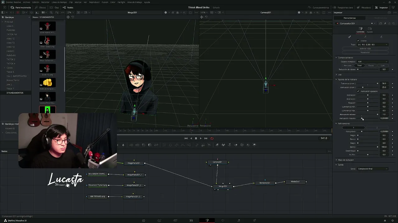The height and width of the screenshot is (223, 398).
Task: Click the Nodos panel three-dots options
Action: pyautogui.click(x=330, y=151)
